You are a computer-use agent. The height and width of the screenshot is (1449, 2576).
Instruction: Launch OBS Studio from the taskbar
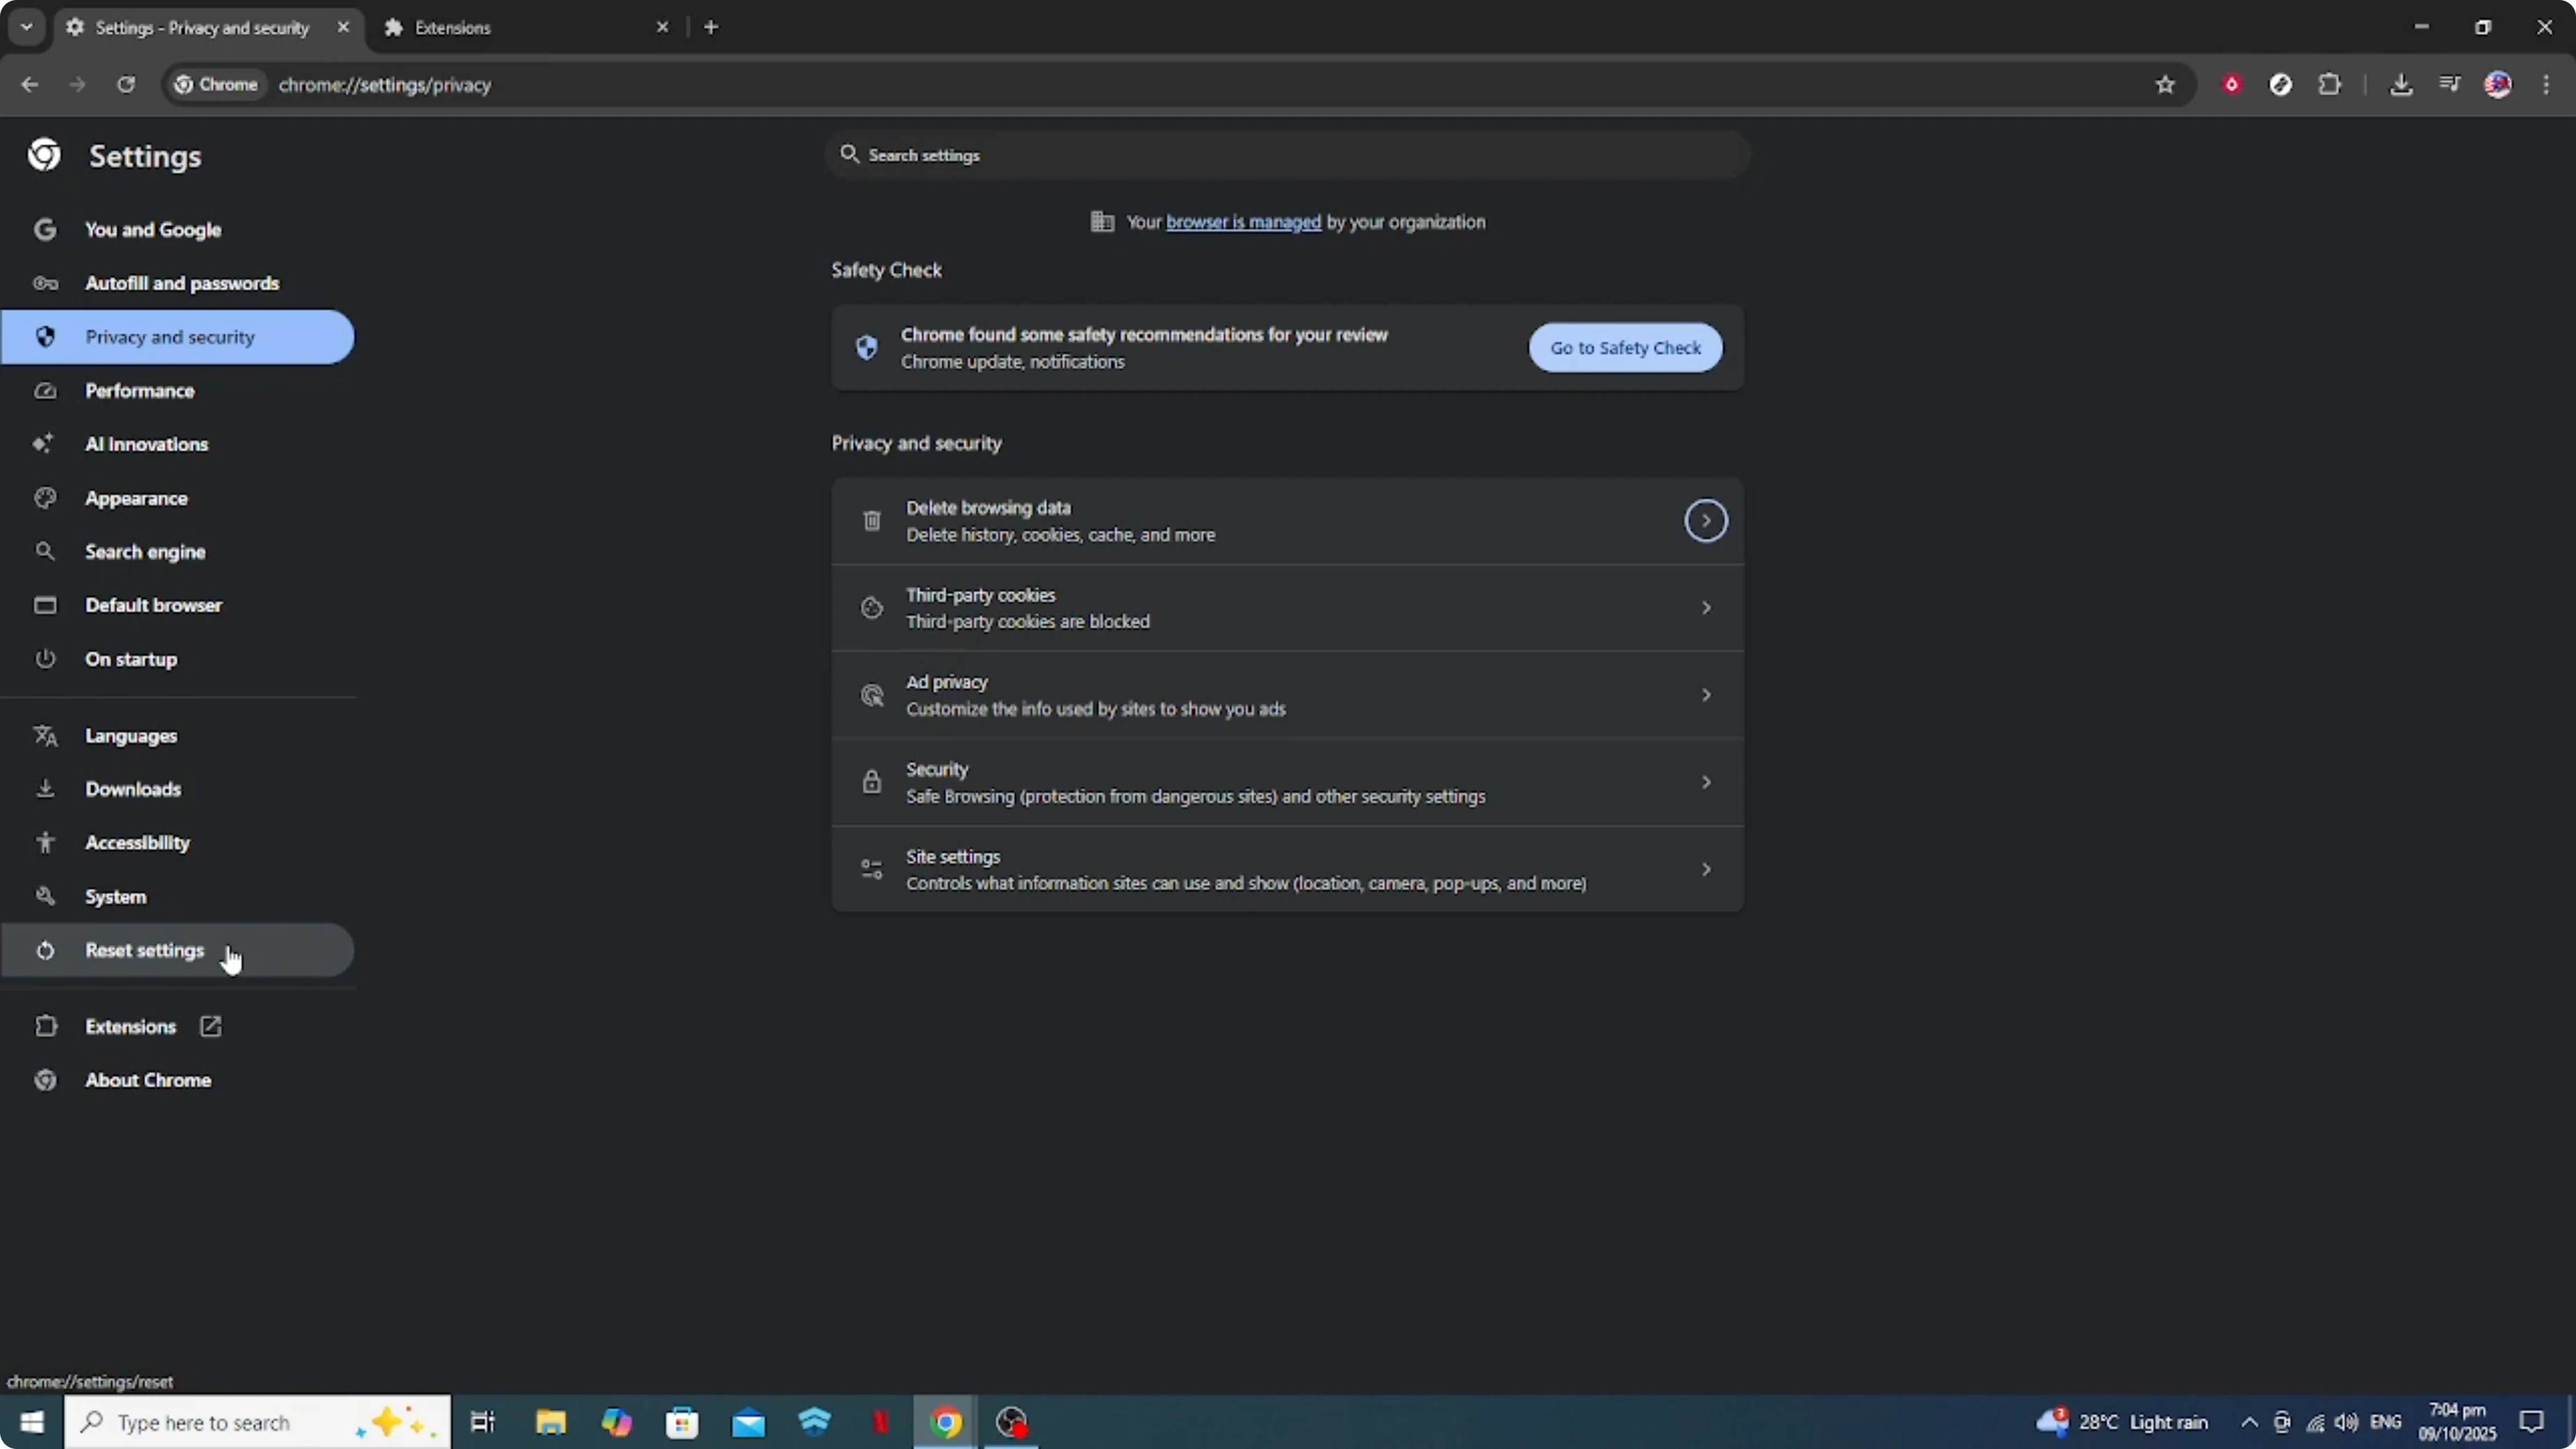pos(1012,1422)
